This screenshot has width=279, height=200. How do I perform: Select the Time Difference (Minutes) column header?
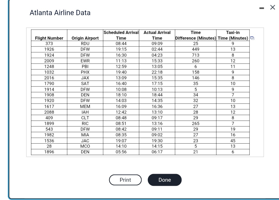coord(196,35)
